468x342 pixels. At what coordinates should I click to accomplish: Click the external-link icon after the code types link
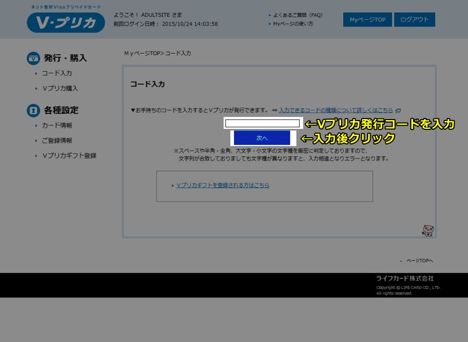click(398, 111)
